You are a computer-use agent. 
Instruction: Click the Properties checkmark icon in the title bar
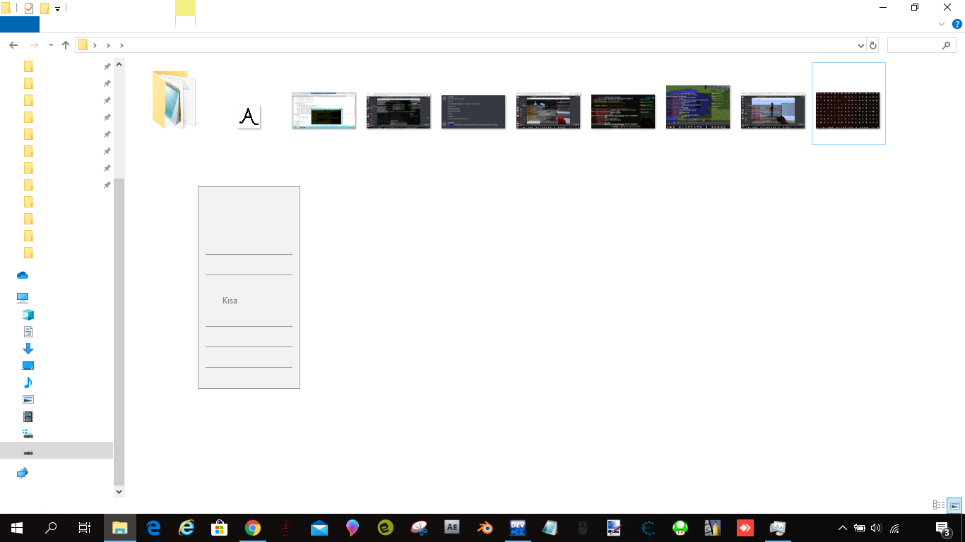[29, 8]
